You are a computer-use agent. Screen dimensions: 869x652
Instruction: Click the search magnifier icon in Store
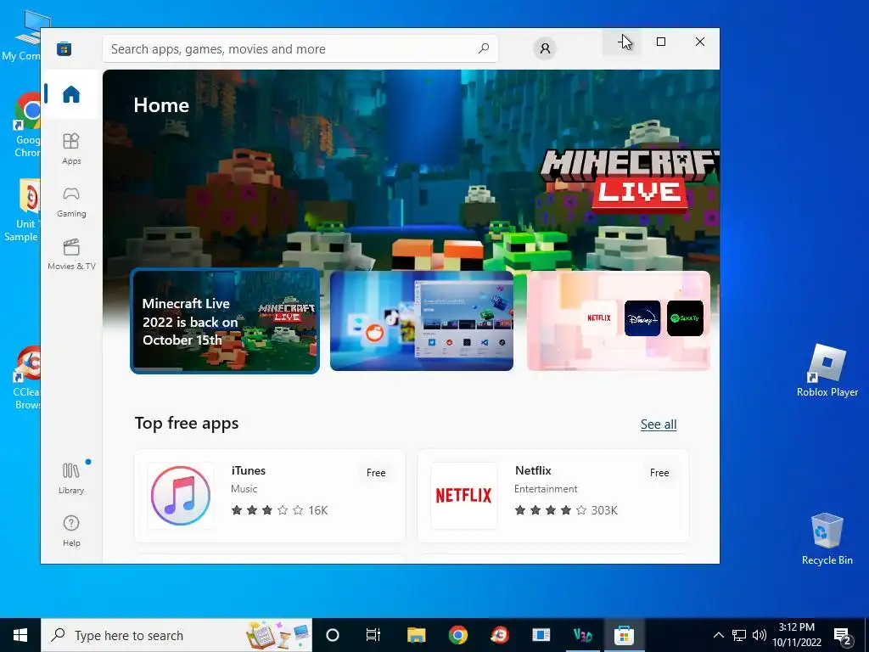484,48
